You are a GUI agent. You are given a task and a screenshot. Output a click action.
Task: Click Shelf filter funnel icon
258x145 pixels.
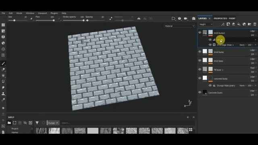coord(37,123)
